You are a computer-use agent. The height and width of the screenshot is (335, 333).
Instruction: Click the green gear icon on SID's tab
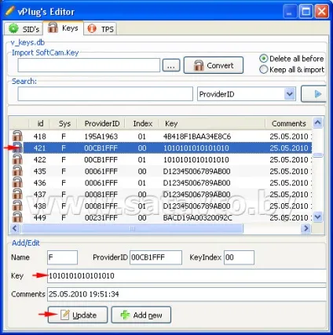(x=13, y=28)
